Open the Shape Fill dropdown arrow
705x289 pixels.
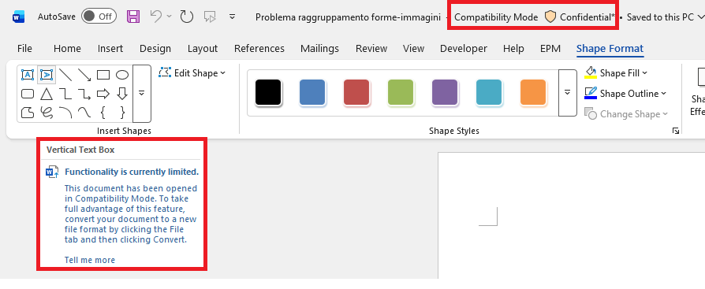[645, 72]
